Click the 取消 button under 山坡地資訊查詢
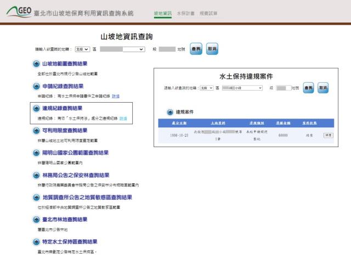This screenshot has height=258, width=351. (212, 49)
